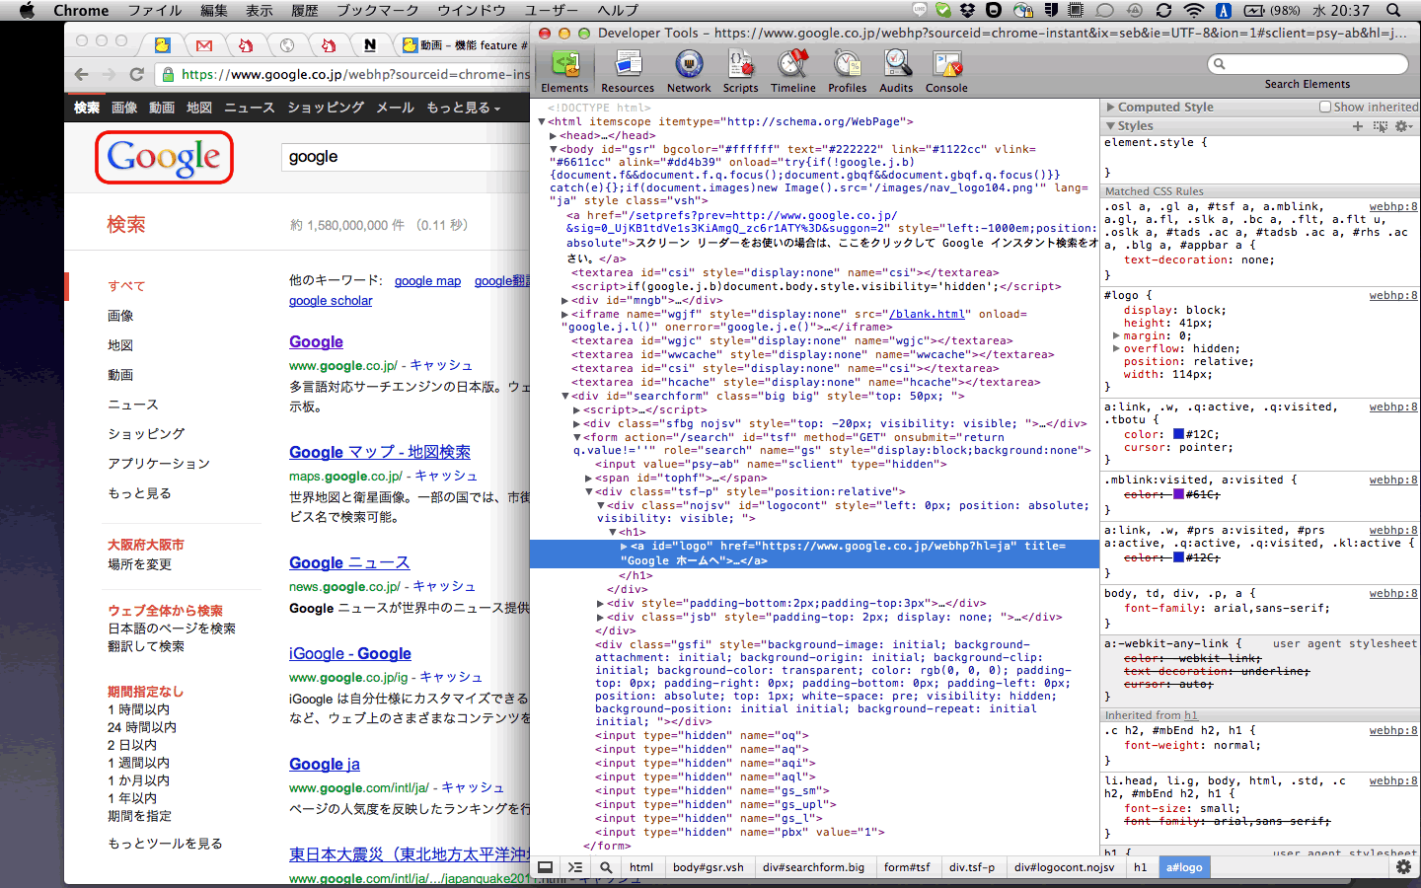Image resolution: width=1421 pixels, height=888 pixels.
Task: Open the 履歴 menu in the menu bar
Action: click(305, 11)
